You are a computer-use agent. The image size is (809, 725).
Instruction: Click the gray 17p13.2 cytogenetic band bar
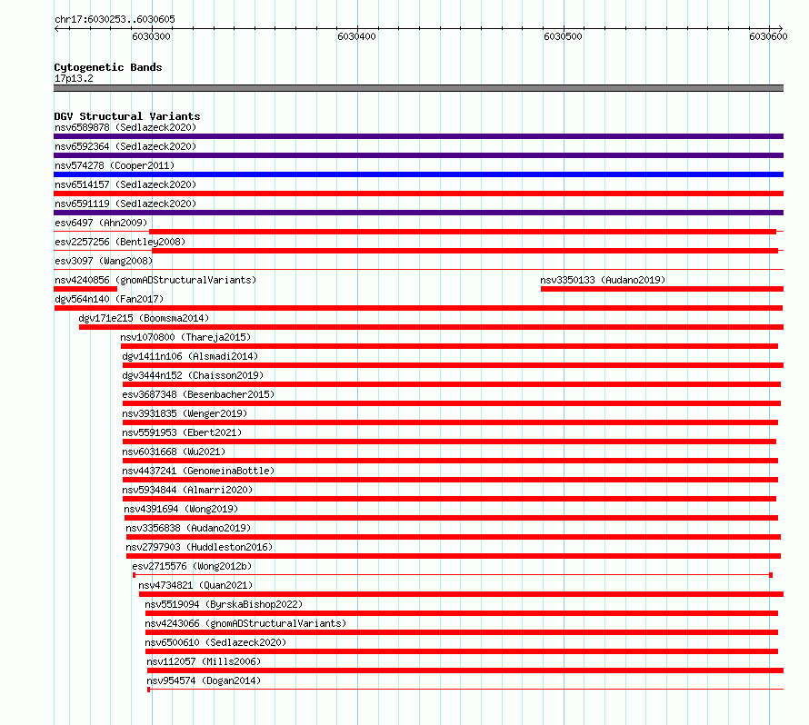pyautogui.click(x=418, y=88)
